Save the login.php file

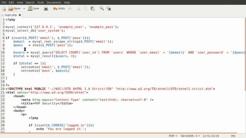pyautogui.click(x=33, y=8)
